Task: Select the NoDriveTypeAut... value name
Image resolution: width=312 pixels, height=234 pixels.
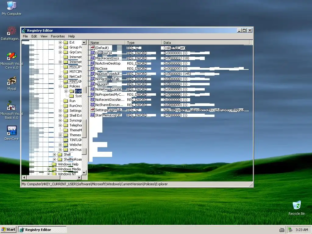Action: click(x=109, y=74)
